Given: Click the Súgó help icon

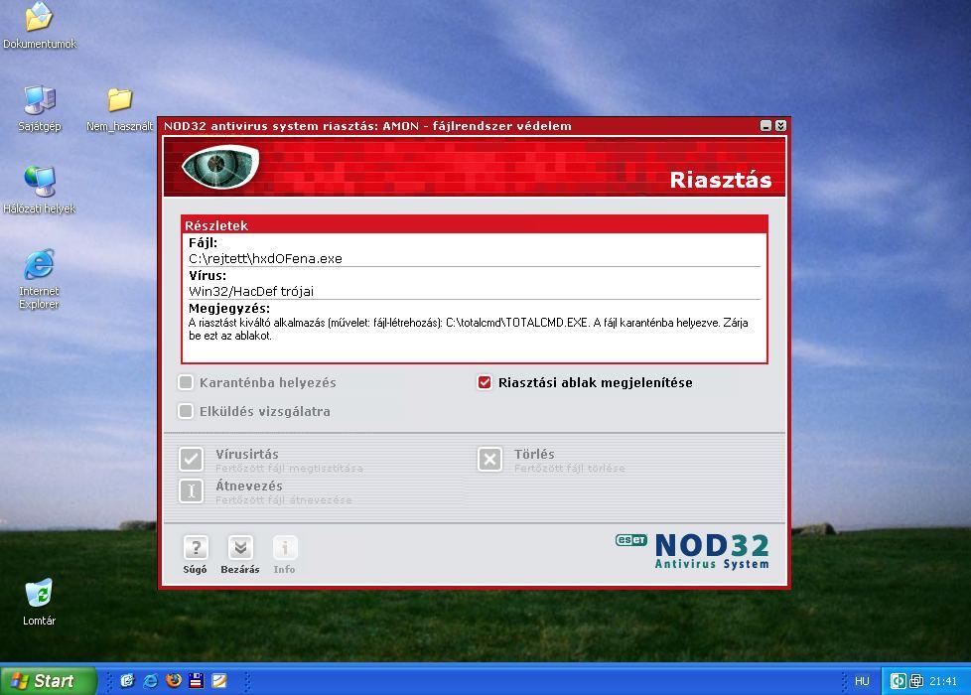Looking at the screenshot, I should coord(195,548).
